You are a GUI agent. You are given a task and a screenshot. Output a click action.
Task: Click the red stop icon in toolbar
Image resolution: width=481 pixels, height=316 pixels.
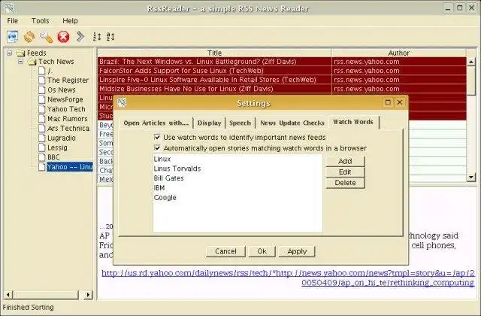coord(63,37)
